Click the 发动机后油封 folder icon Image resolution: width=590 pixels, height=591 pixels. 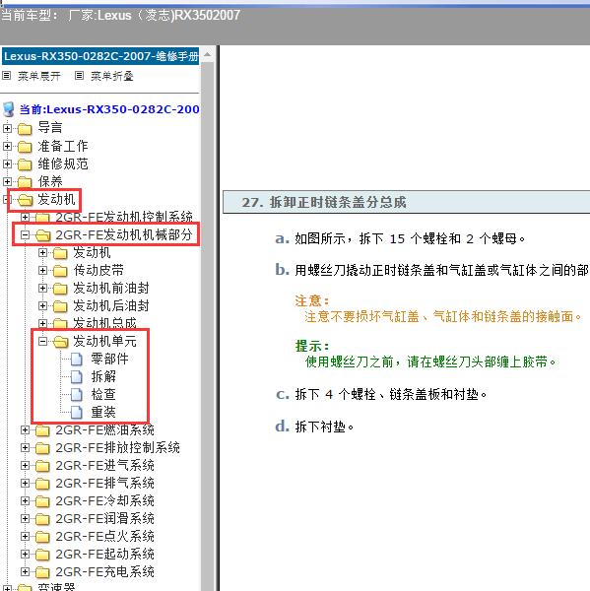pyautogui.click(x=60, y=306)
